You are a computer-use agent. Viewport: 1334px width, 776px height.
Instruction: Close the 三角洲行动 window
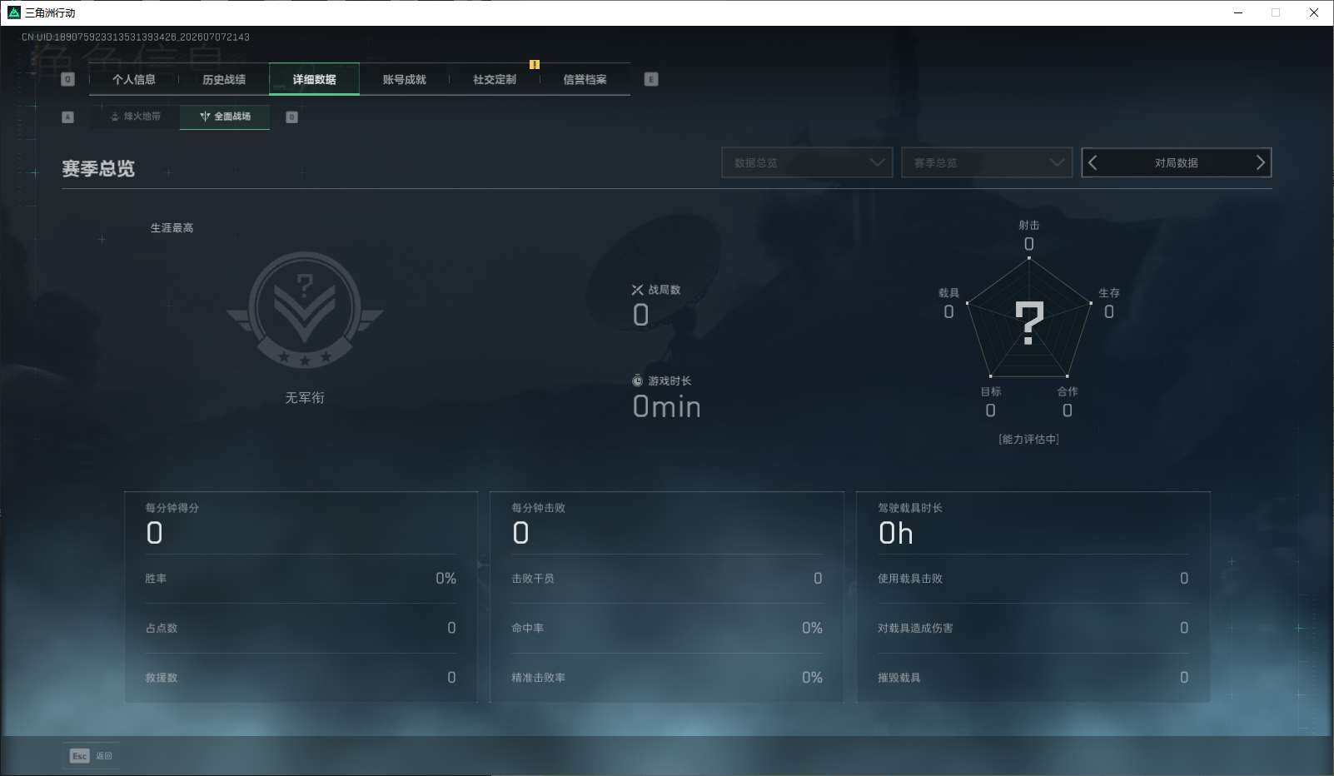[x=1314, y=12]
